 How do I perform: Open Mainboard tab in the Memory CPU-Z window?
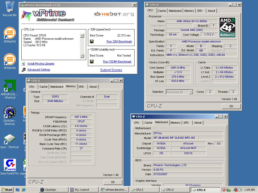57,87
